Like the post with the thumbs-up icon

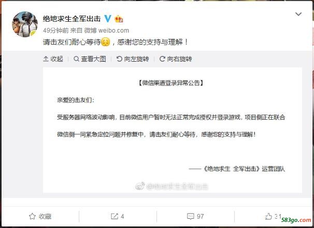tap(268, 216)
